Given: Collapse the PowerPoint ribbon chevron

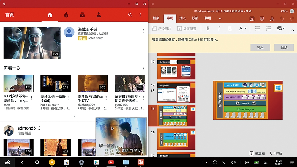Looking at the screenshot, I should 293,30.
